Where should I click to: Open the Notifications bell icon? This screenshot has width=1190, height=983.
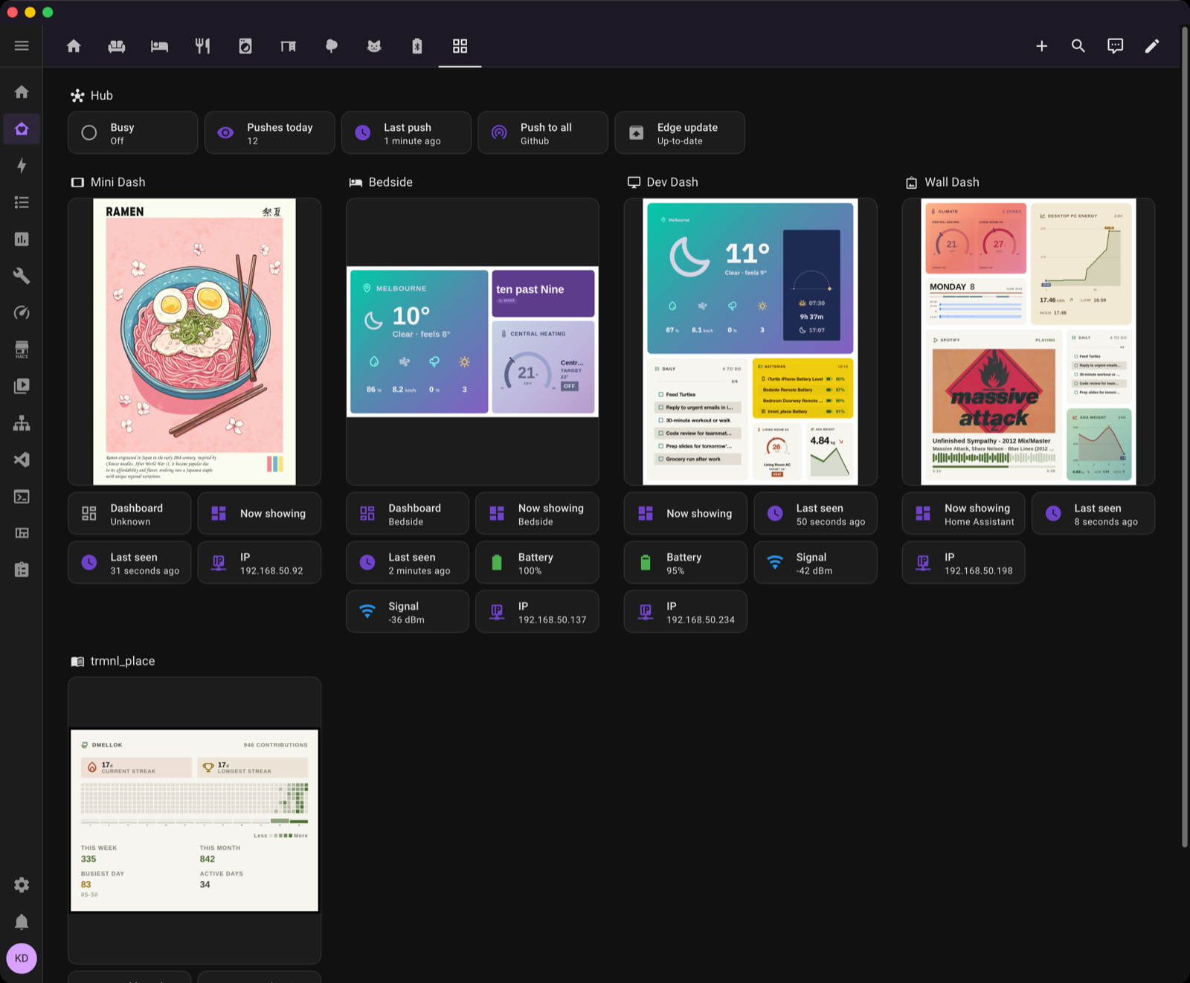coord(22,922)
